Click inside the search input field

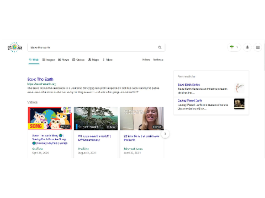[93, 47]
